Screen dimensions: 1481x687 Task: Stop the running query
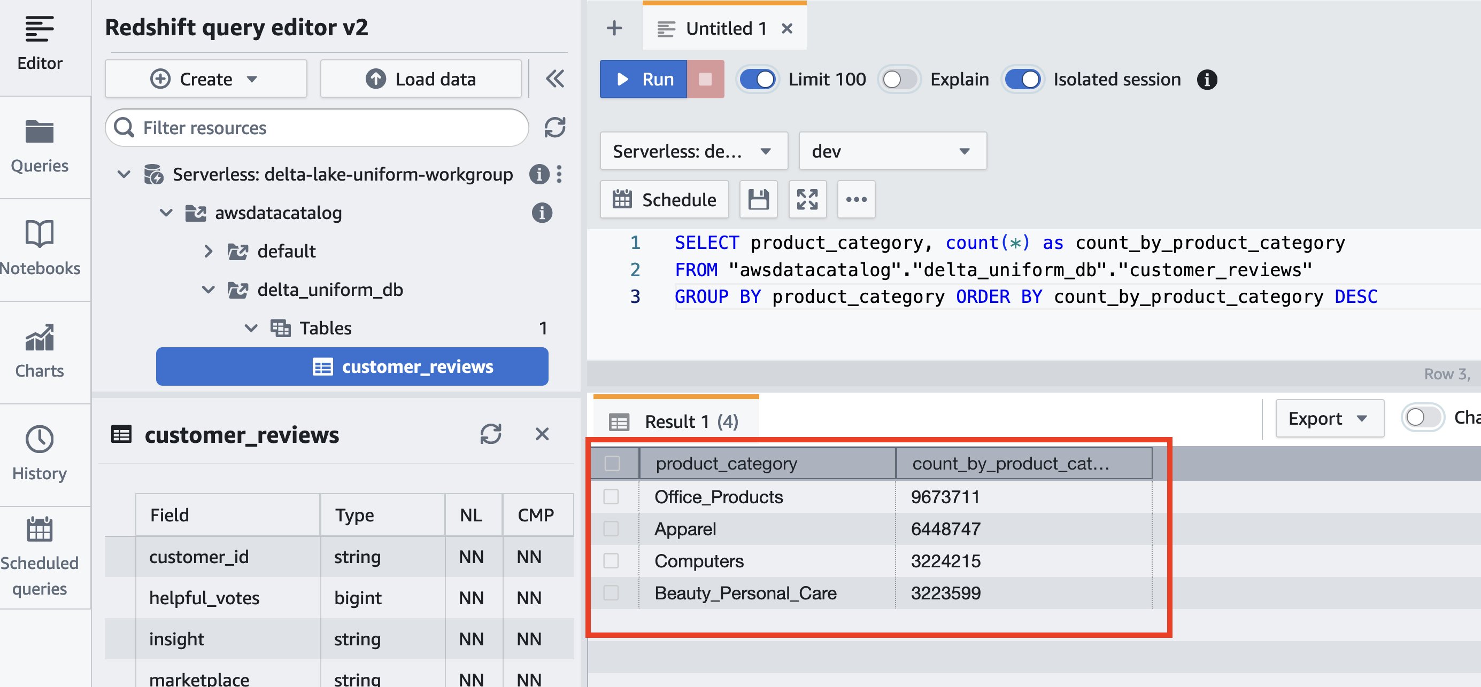click(x=705, y=79)
